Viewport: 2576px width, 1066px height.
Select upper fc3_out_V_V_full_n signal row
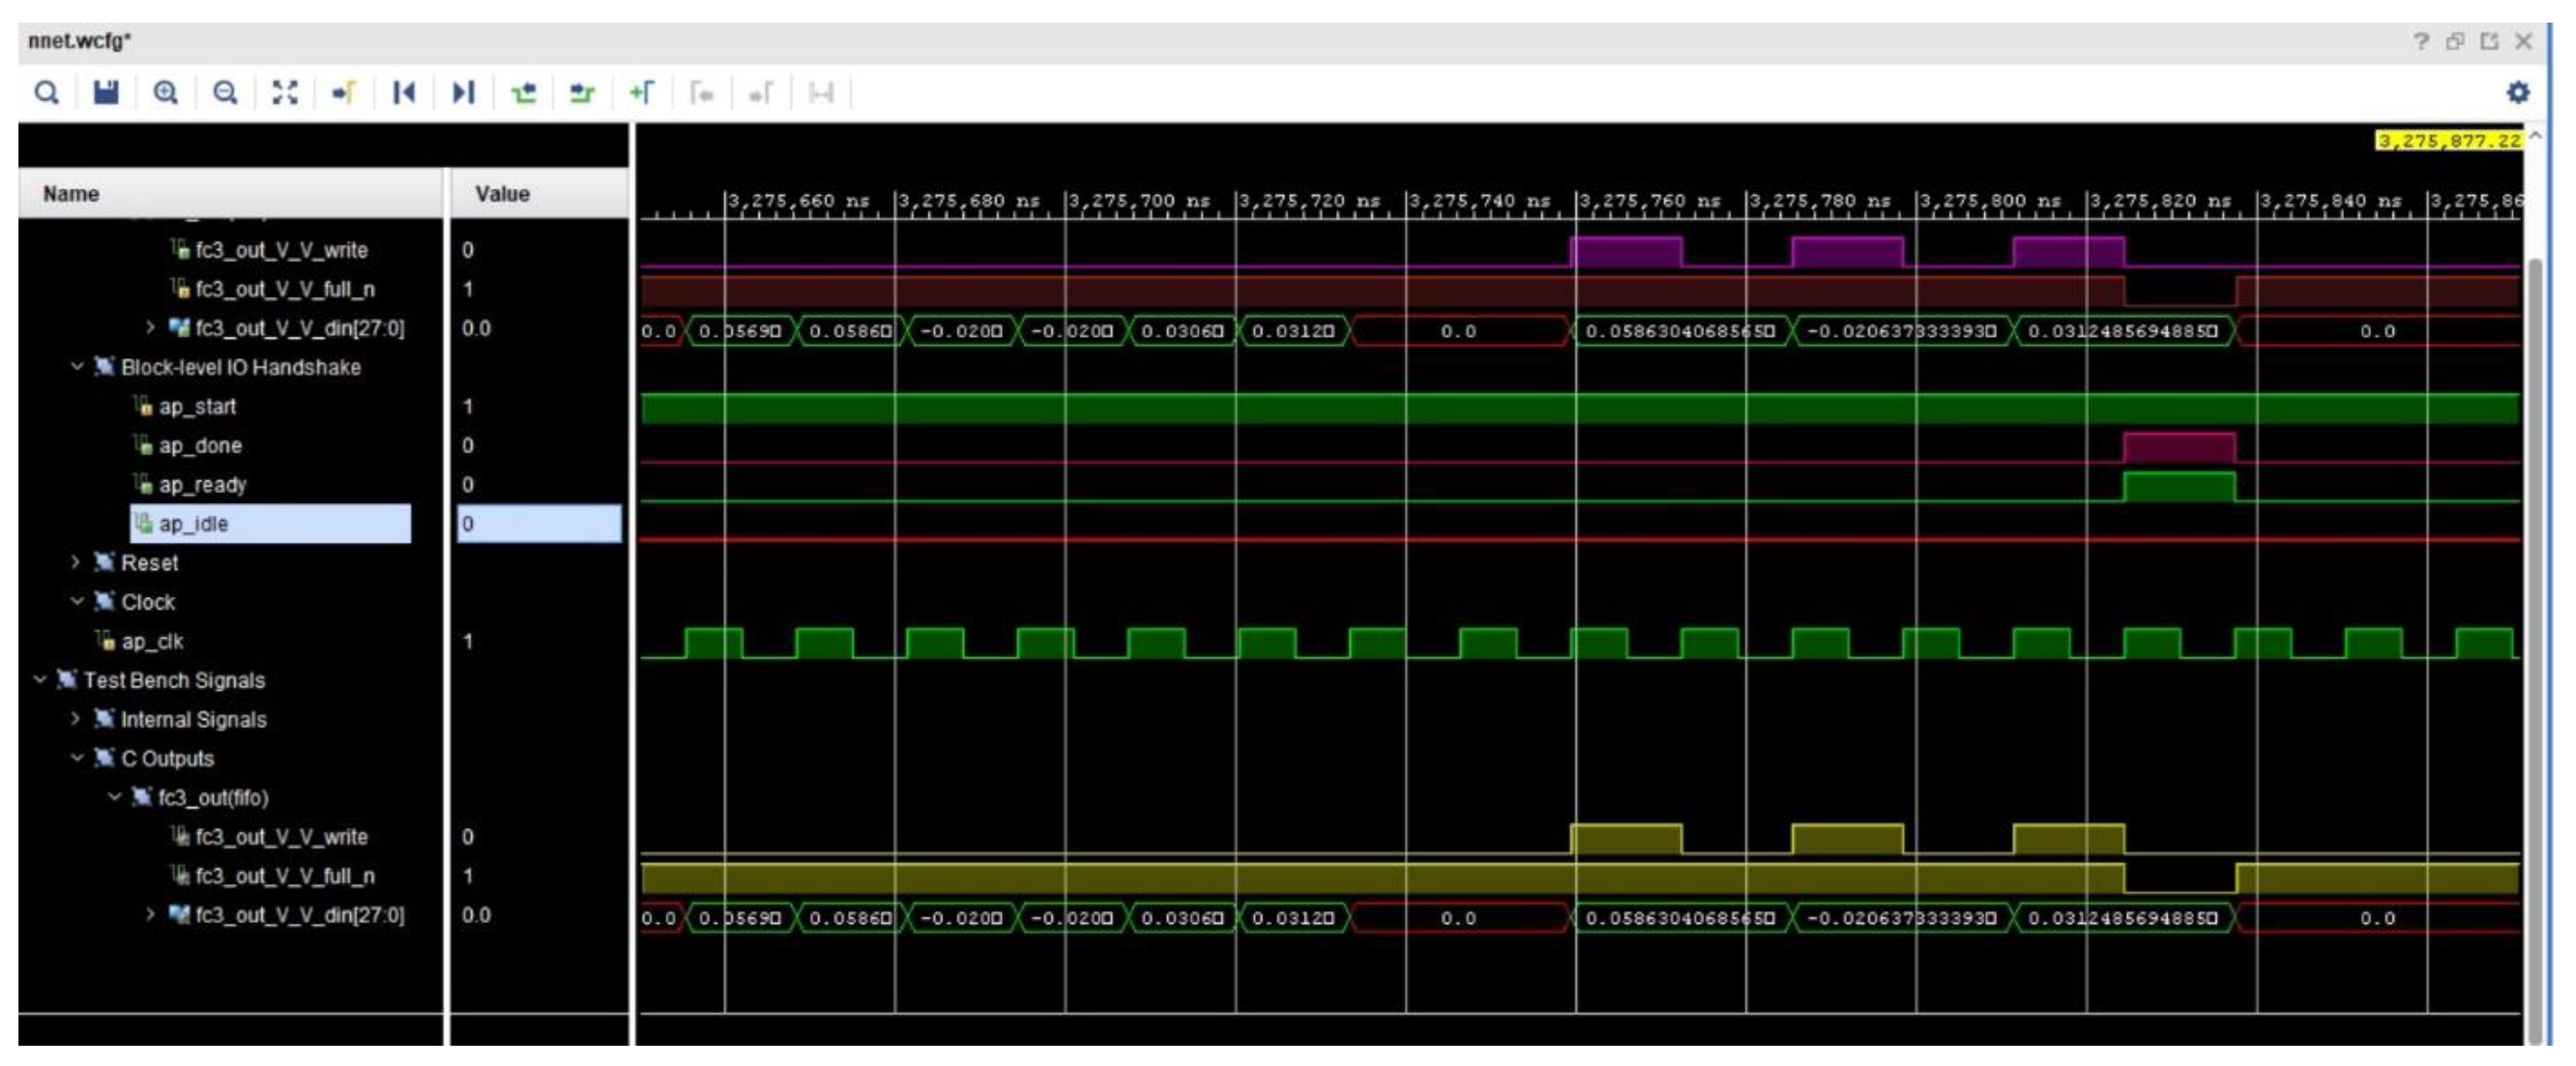[285, 289]
